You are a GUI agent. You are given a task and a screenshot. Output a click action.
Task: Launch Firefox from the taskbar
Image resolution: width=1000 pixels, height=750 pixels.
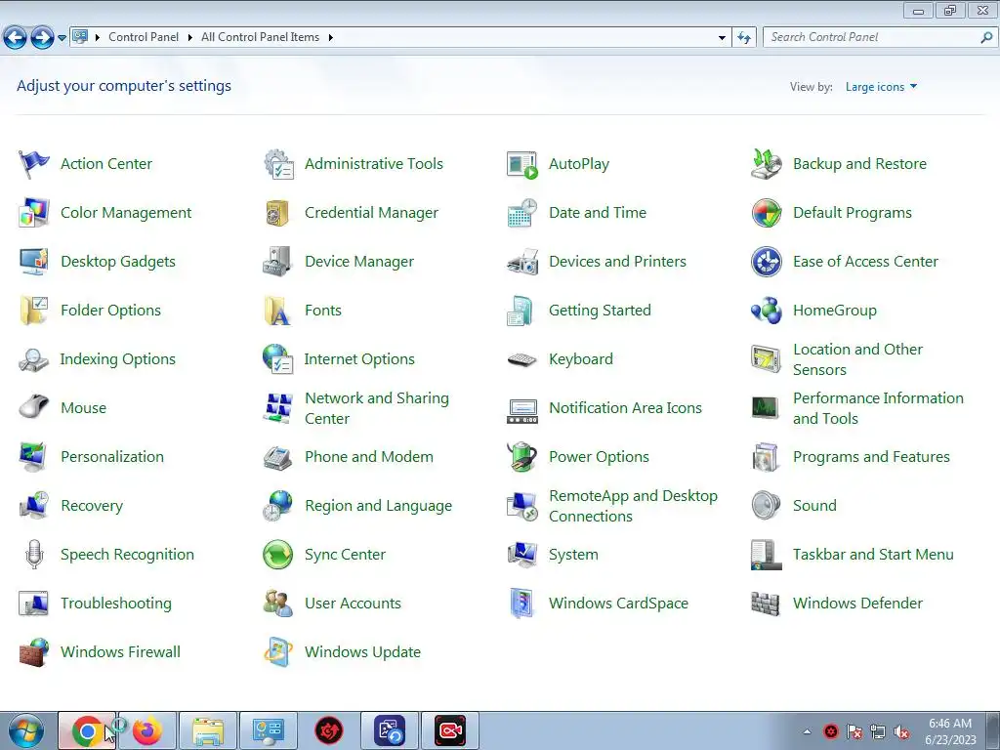pos(147,731)
